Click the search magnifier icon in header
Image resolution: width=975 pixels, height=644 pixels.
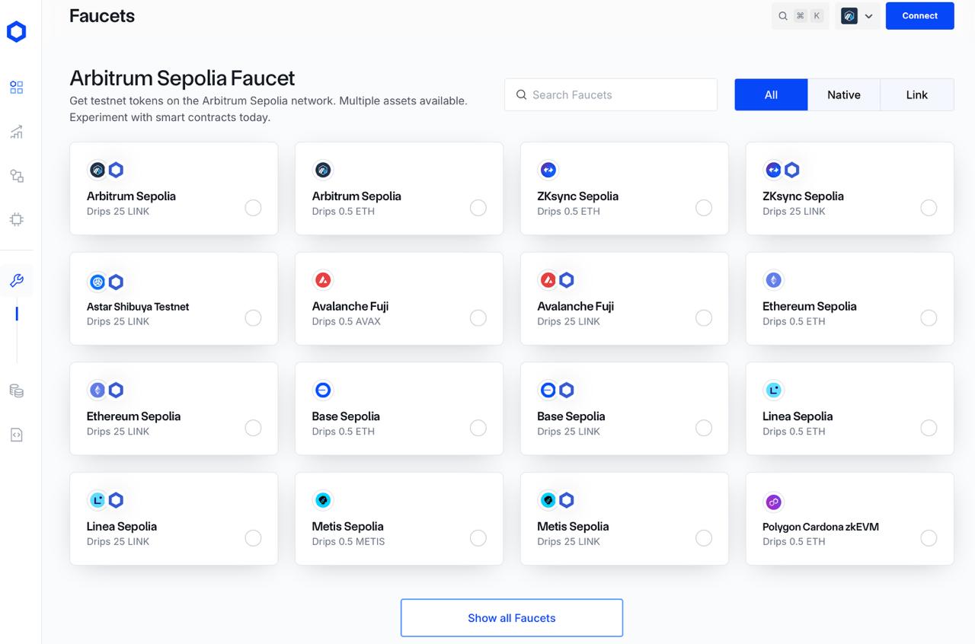[x=783, y=16]
